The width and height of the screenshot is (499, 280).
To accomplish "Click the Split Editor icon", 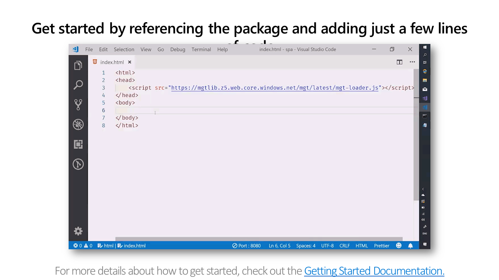I will coord(400,62).
